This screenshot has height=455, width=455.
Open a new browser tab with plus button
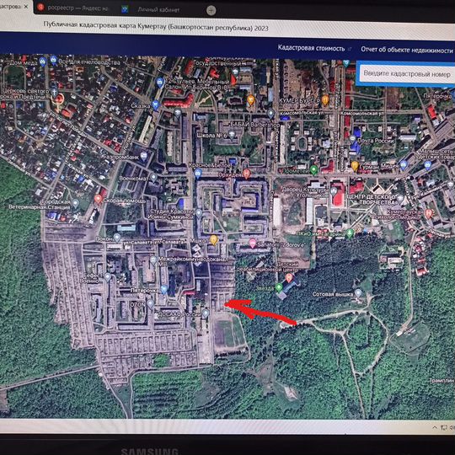[x=211, y=11]
